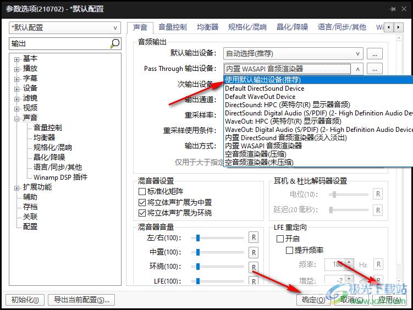Expand 字幕 tree node
The height and width of the screenshot is (310, 413).
pyautogui.click(x=16, y=79)
